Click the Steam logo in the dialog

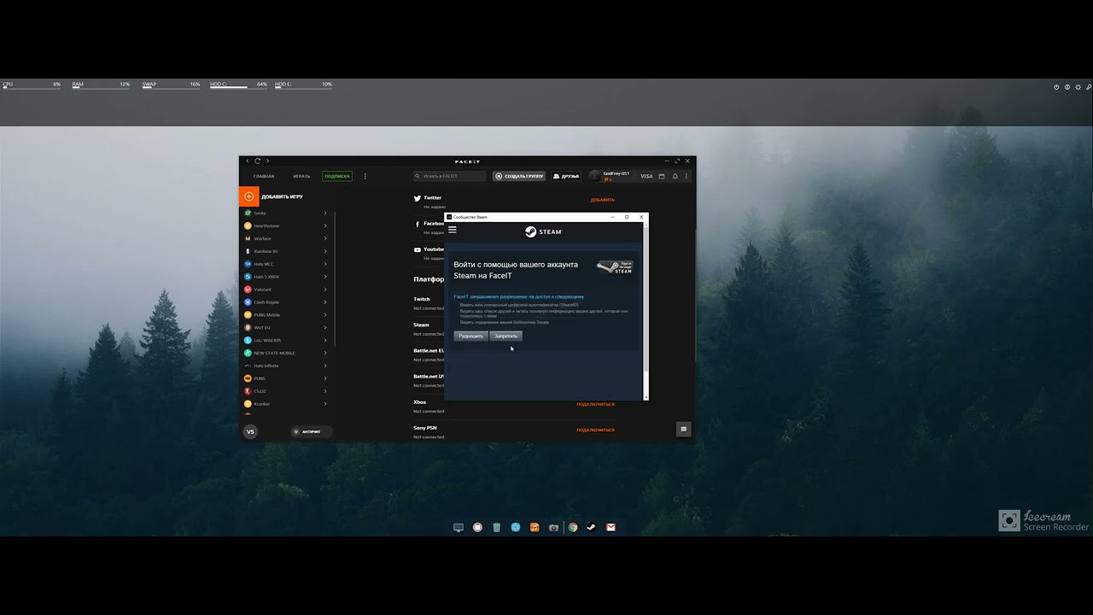(543, 231)
